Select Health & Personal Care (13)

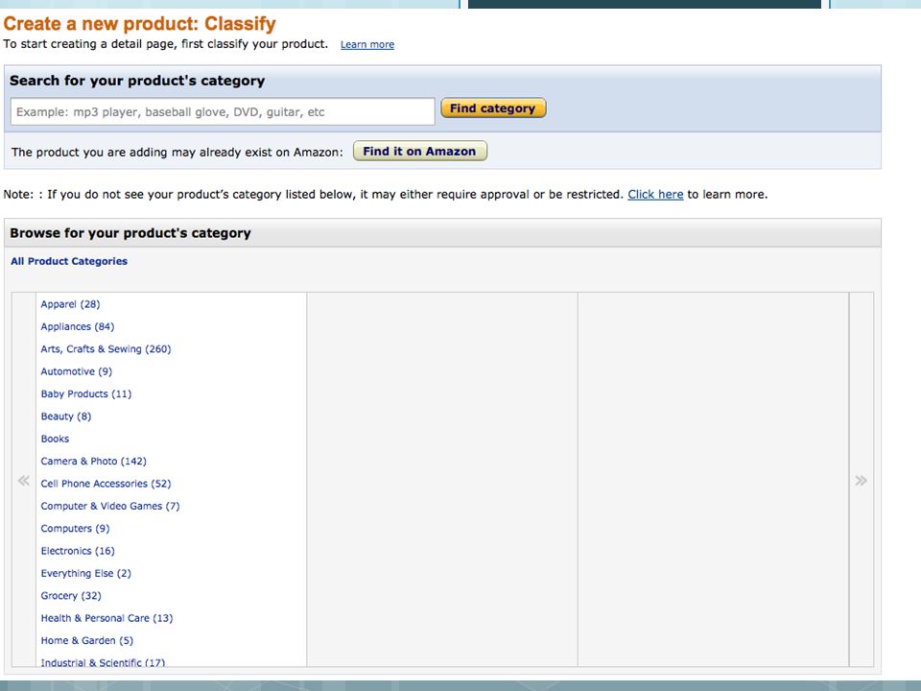tap(106, 618)
